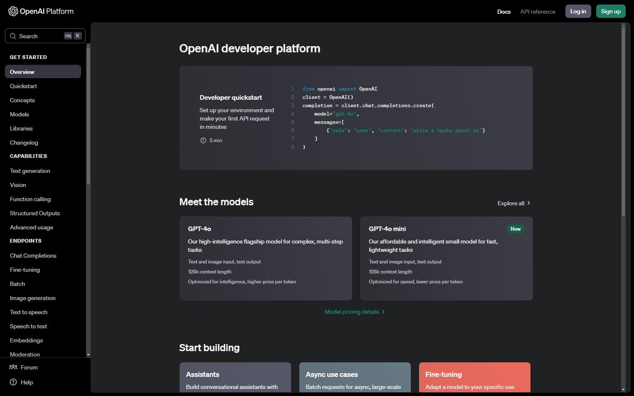Open the Search input field
634x396 pixels.
coord(45,36)
